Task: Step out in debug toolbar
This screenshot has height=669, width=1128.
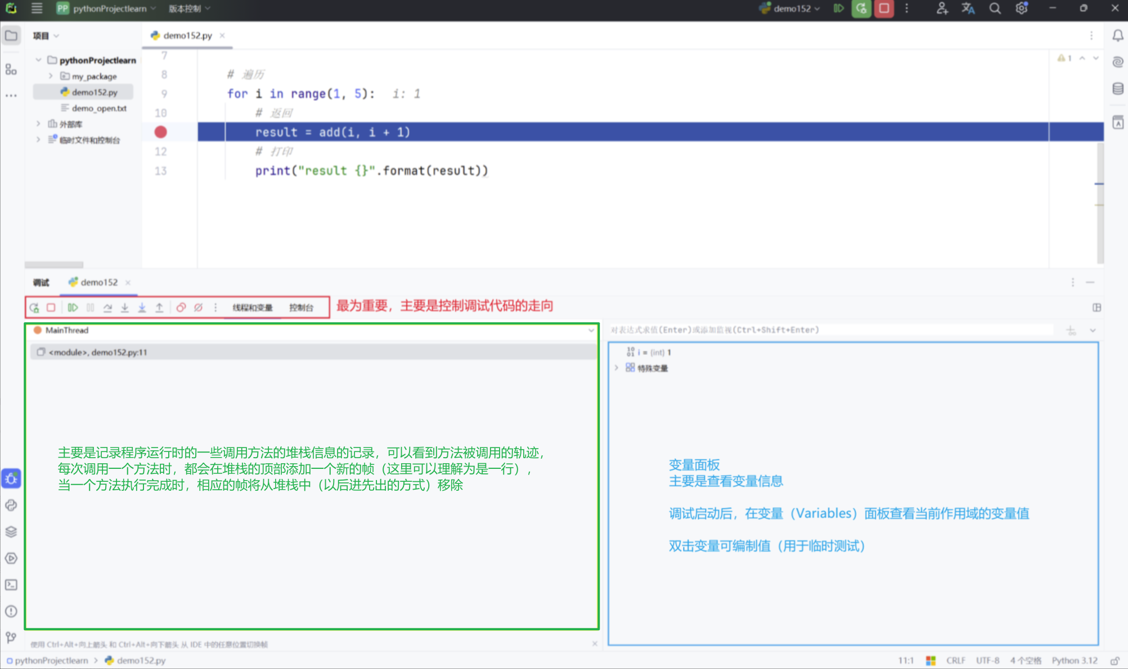Action: click(159, 308)
